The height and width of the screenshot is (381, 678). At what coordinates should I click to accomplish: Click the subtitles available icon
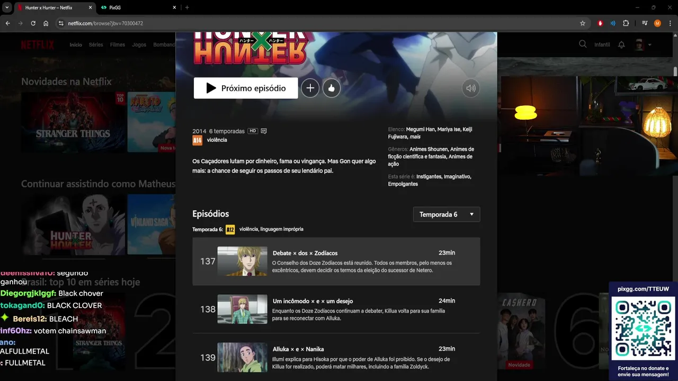pos(264,131)
